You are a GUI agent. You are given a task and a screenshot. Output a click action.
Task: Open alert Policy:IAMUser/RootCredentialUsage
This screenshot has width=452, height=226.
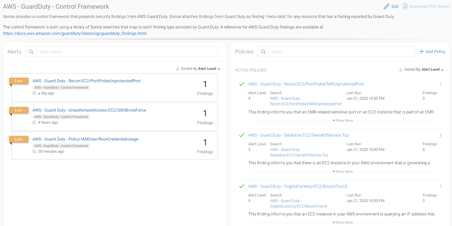85,139
